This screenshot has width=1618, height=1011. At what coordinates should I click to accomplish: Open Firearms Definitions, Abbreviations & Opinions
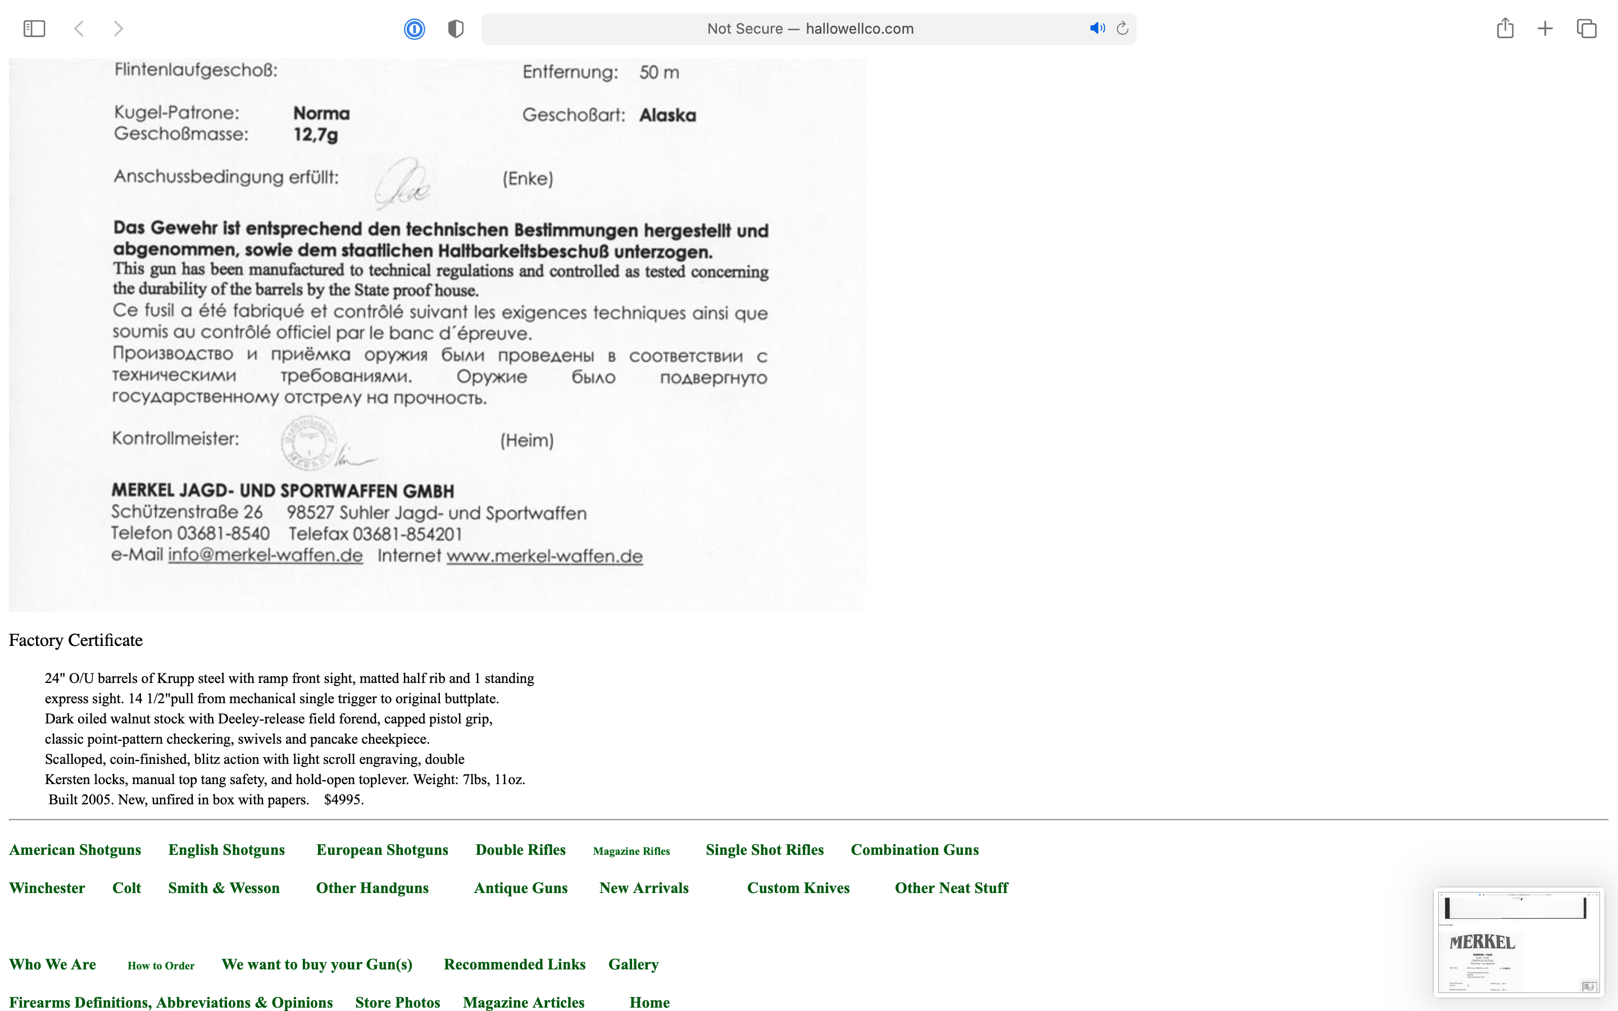(x=170, y=1003)
